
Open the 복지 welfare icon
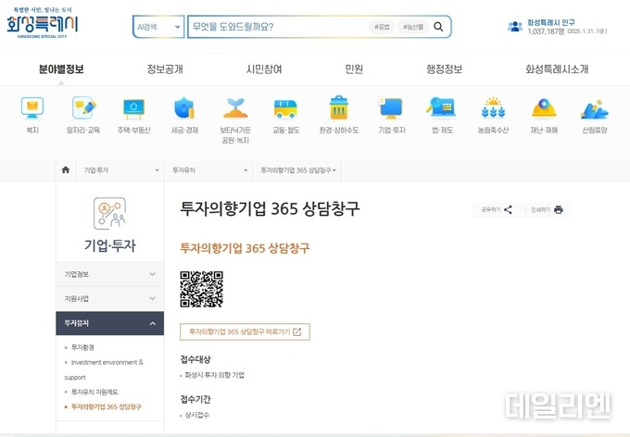[32, 107]
